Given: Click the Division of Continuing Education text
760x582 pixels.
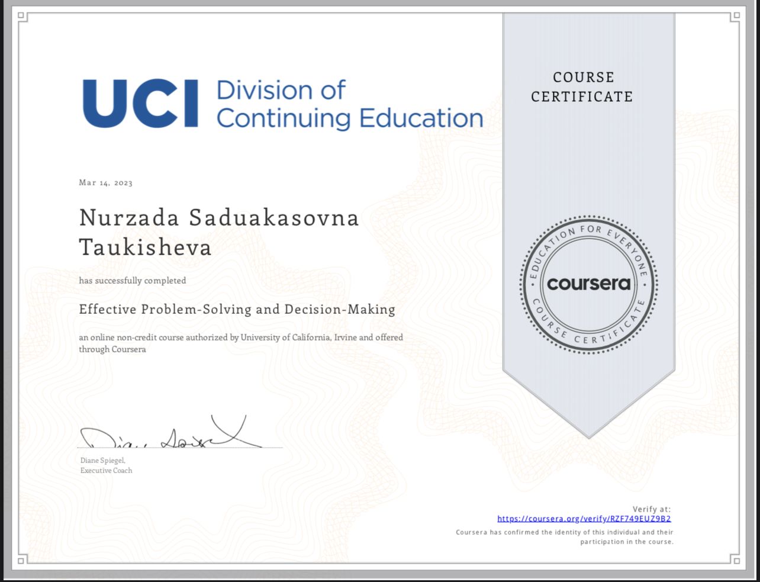Looking at the screenshot, I should tap(349, 104).
